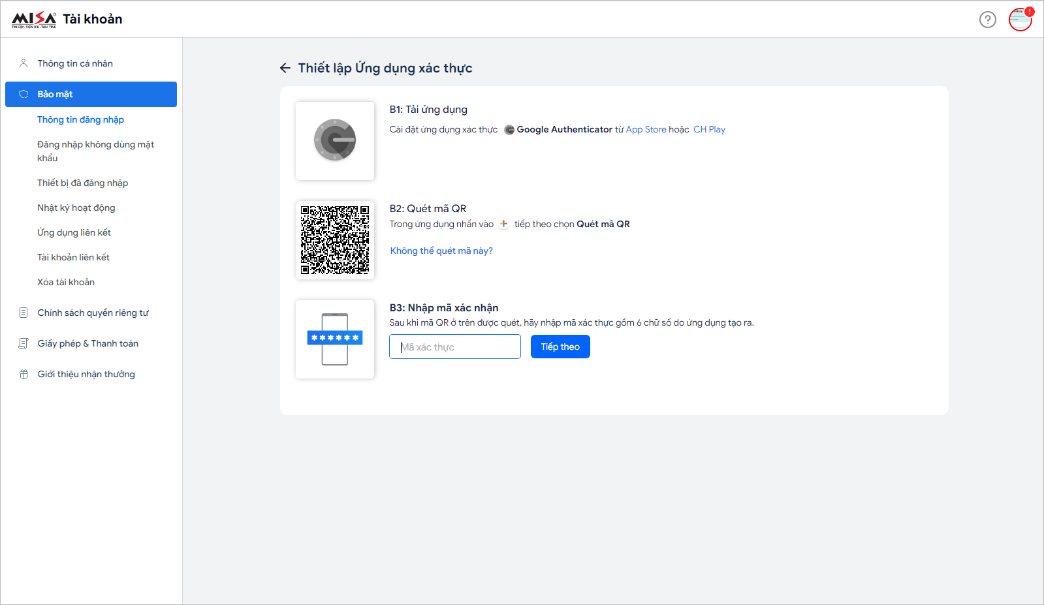1044x605 pixels.
Task: Open Nhật ký hoạt động page
Action: [76, 208]
